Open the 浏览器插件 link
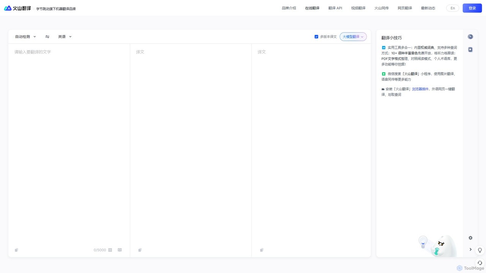 (x=420, y=89)
